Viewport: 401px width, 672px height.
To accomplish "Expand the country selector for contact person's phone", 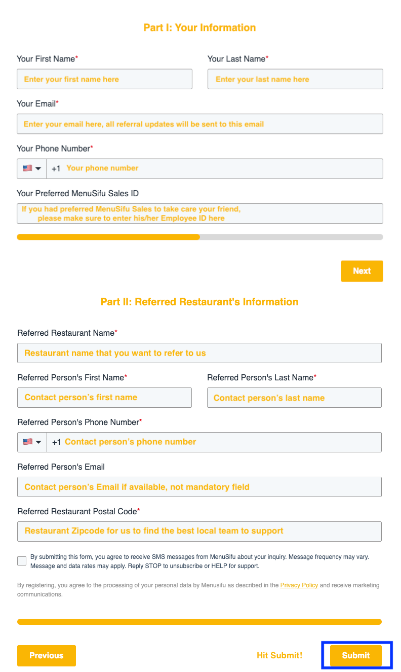I will 37,442.
